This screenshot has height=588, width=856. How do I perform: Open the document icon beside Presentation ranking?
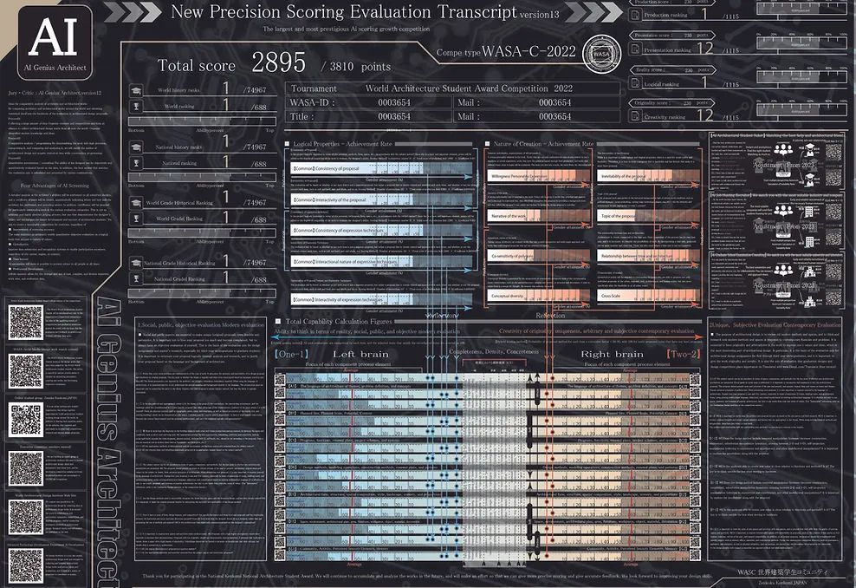pos(635,49)
